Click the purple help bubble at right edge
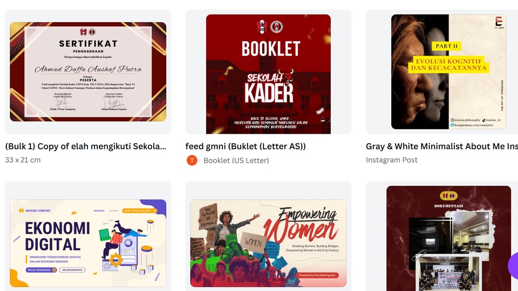 pos(513,266)
